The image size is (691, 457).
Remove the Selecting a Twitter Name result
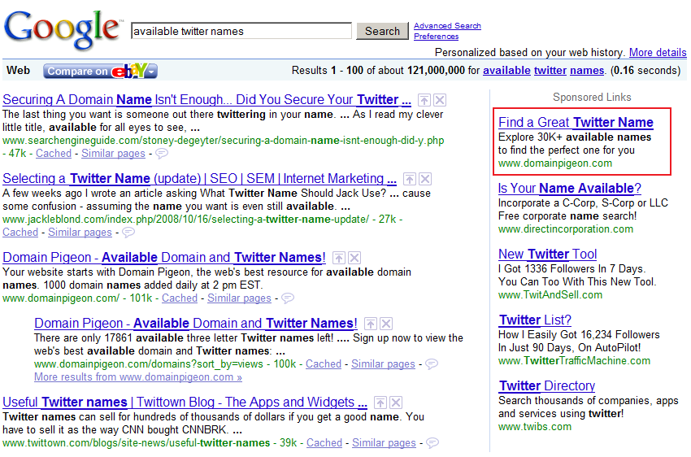[425, 179]
